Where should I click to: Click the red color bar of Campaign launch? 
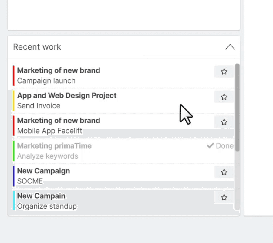point(14,76)
